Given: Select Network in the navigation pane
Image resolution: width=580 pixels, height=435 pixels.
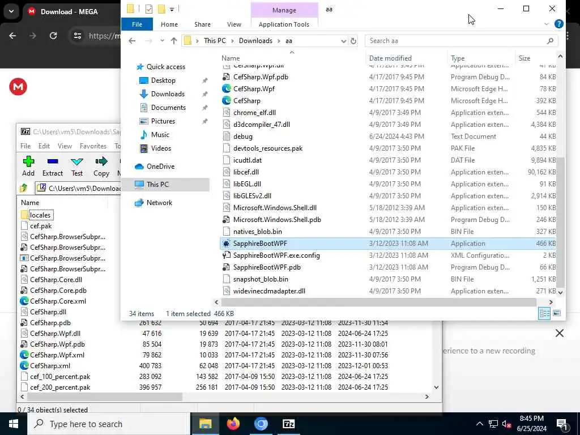Looking at the screenshot, I should tap(159, 203).
